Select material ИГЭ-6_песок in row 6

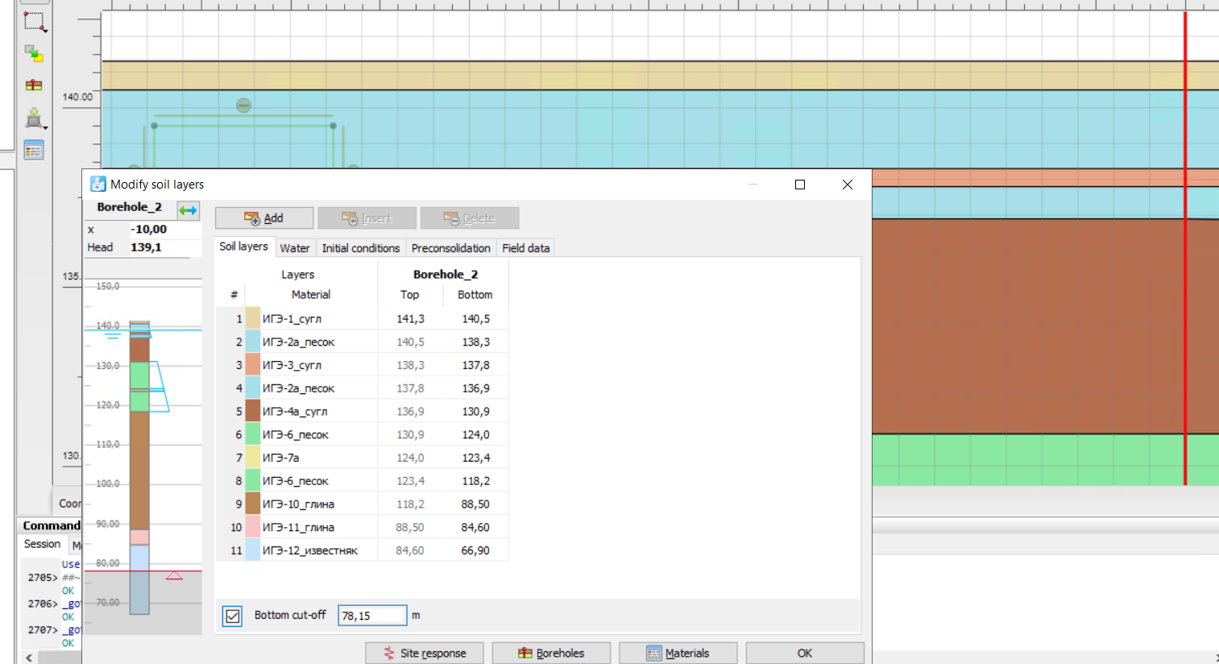(x=295, y=434)
